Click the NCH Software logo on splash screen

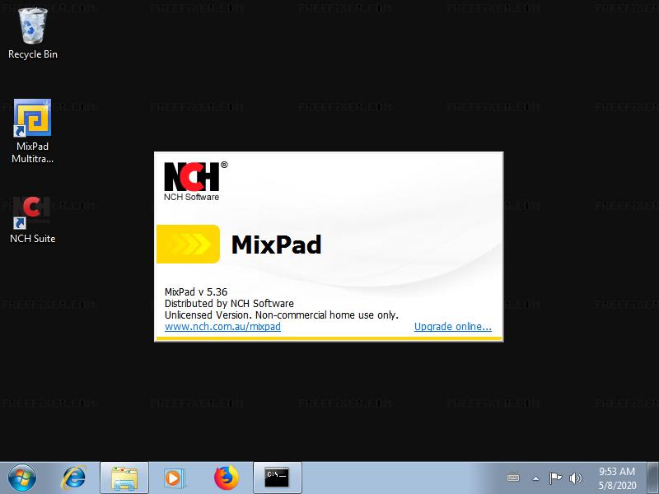pos(195,181)
